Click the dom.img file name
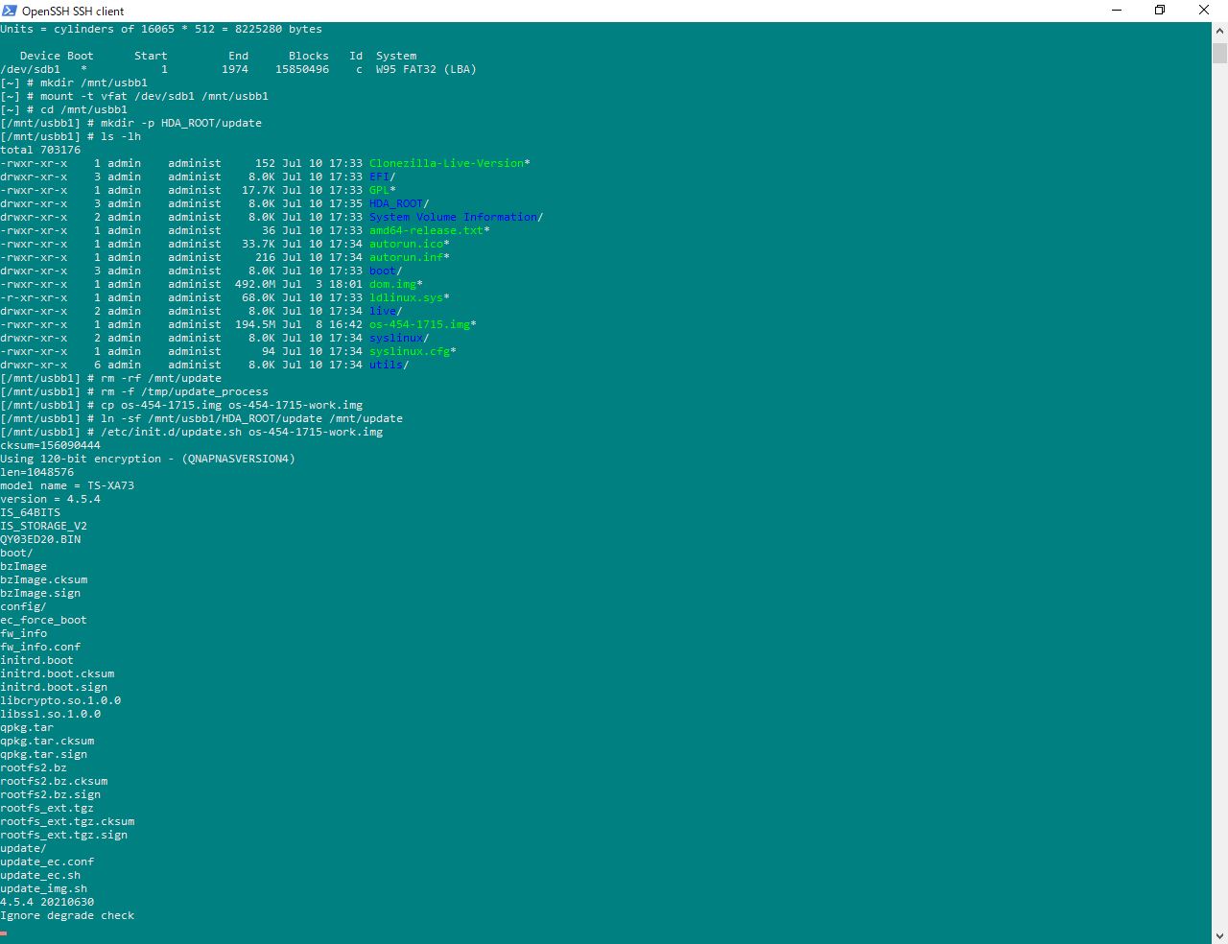Image resolution: width=1228 pixels, height=944 pixels. tap(392, 284)
